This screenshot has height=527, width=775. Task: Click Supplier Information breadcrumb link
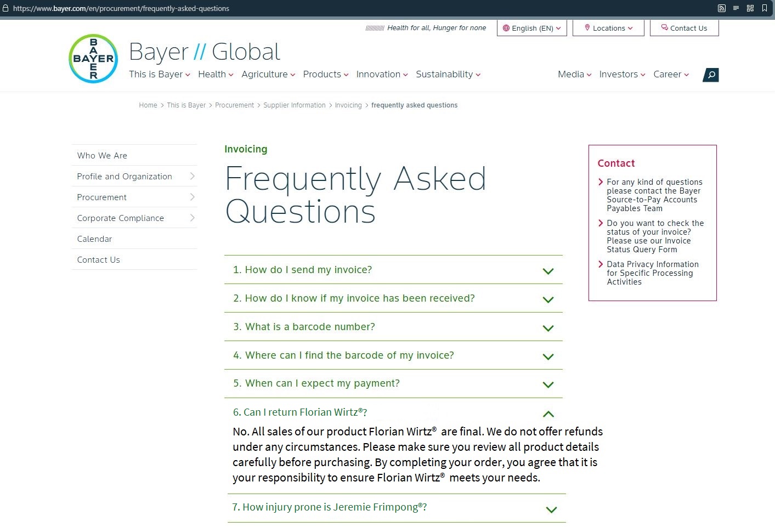(294, 105)
